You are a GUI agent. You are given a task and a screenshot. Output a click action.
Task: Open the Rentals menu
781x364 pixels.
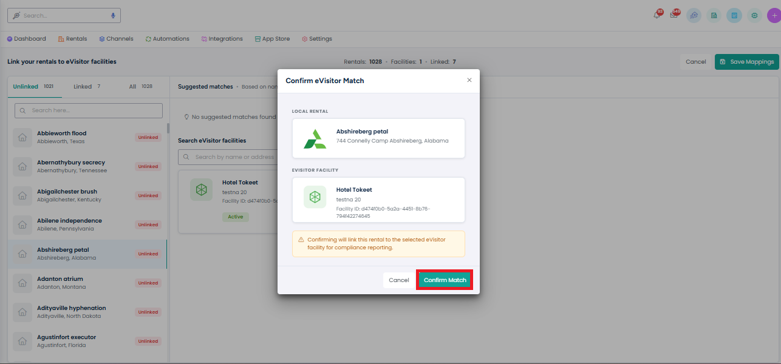(73, 39)
